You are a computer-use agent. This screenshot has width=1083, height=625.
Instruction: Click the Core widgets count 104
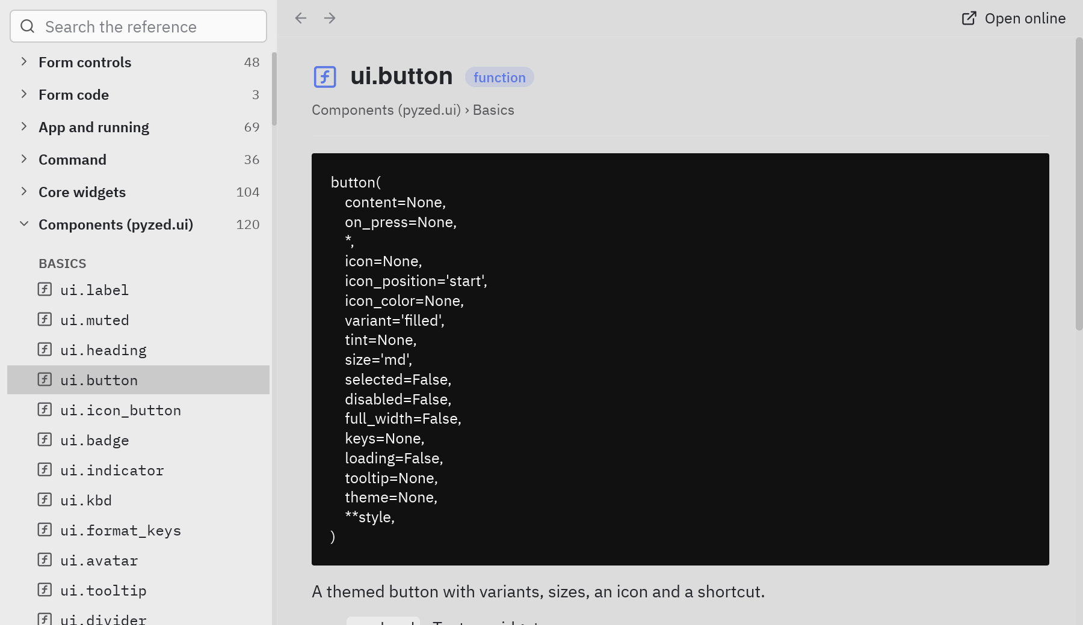pyautogui.click(x=248, y=192)
